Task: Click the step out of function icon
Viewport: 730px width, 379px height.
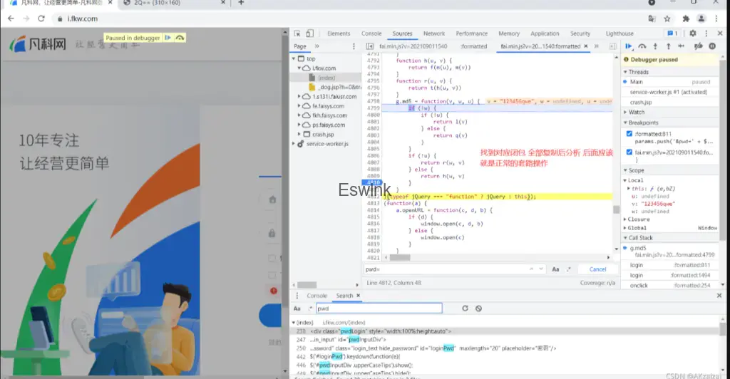Action: click(670, 46)
